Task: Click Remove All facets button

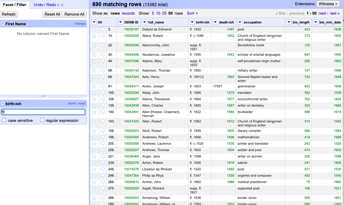Action: [x=74, y=14]
